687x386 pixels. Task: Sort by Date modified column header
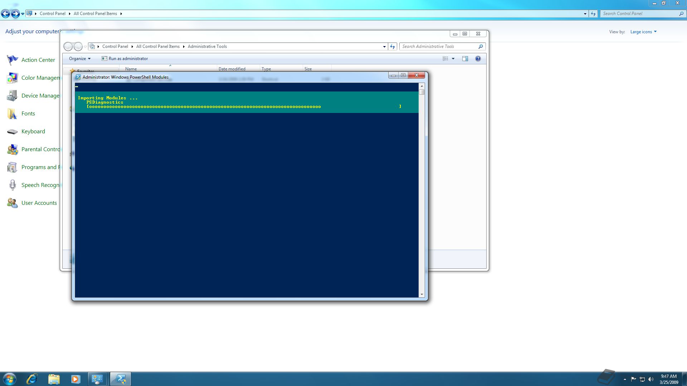click(x=238, y=69)
